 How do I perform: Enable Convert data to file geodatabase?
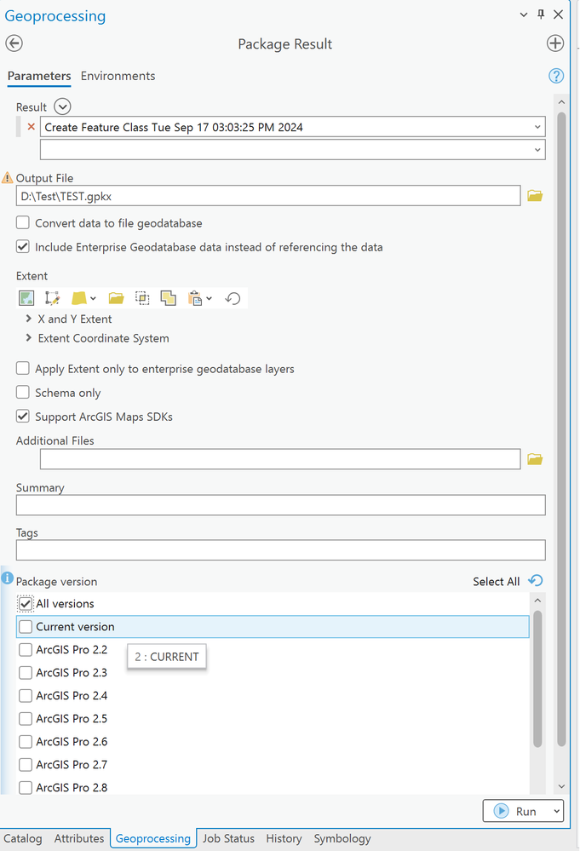[x=23, y=223]
